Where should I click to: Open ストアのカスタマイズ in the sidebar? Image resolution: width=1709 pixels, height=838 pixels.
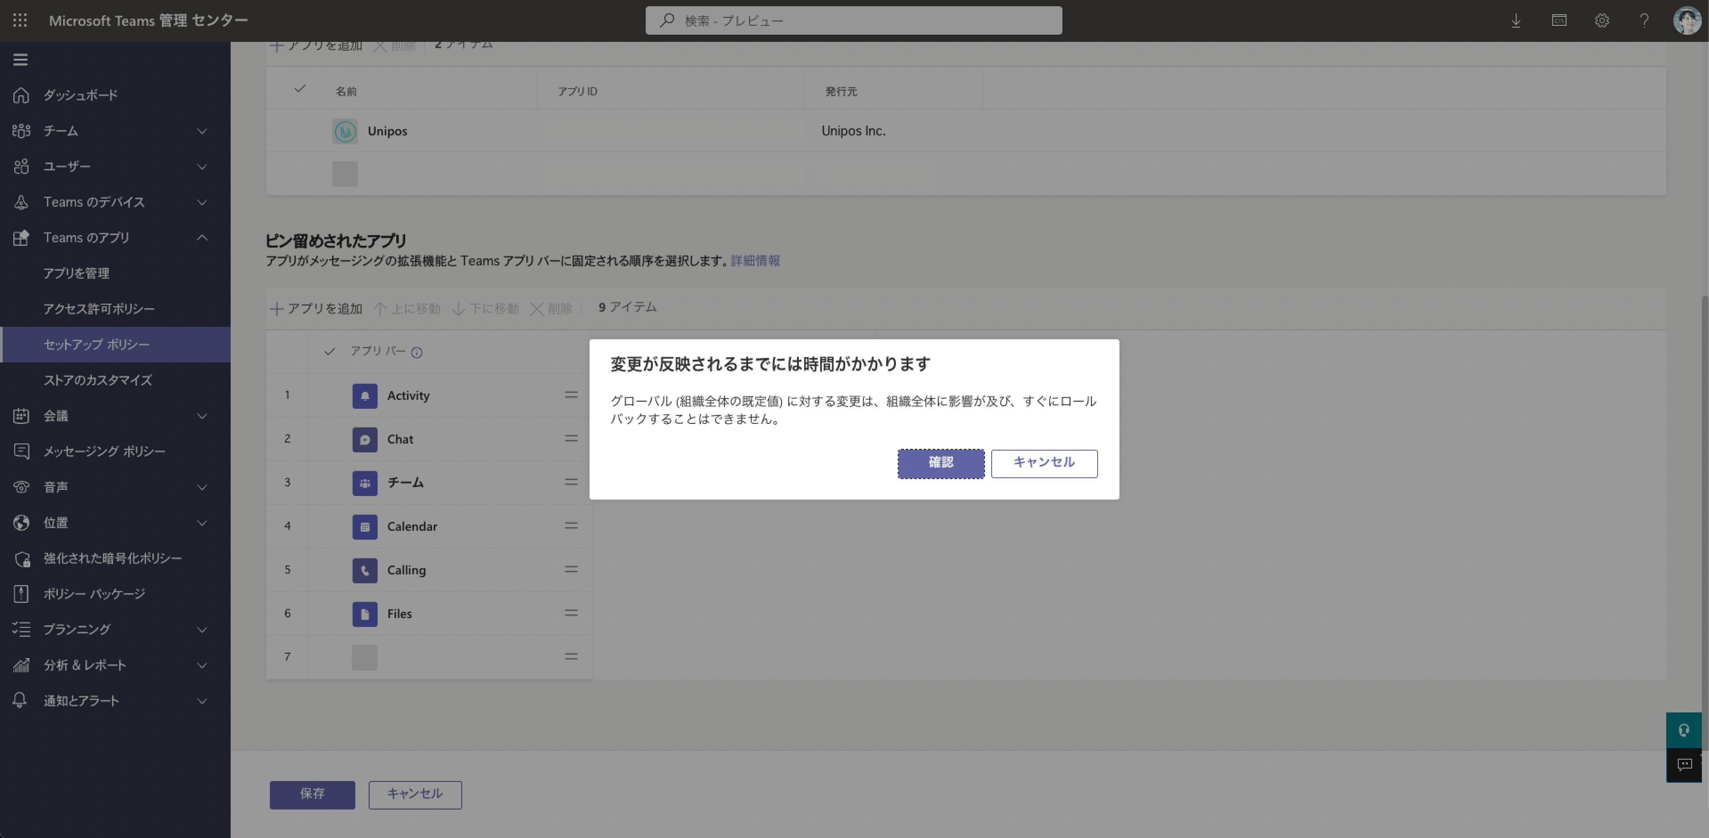(115, 380)
